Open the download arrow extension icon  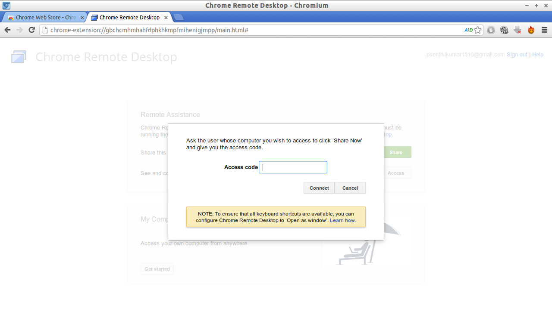(517, 30)
